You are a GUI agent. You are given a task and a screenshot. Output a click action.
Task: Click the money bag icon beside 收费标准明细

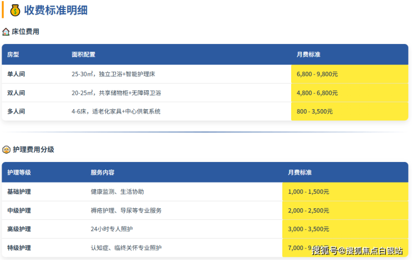pos(15,9)
